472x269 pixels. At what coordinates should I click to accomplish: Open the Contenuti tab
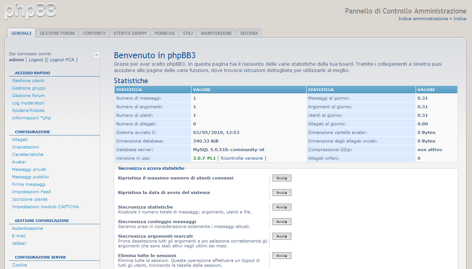click(94, 33)
